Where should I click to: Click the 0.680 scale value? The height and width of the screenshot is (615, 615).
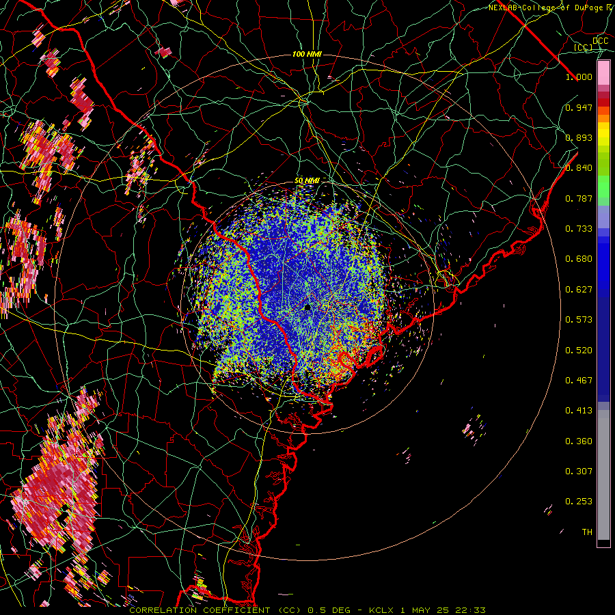click(x=579, y=259)
